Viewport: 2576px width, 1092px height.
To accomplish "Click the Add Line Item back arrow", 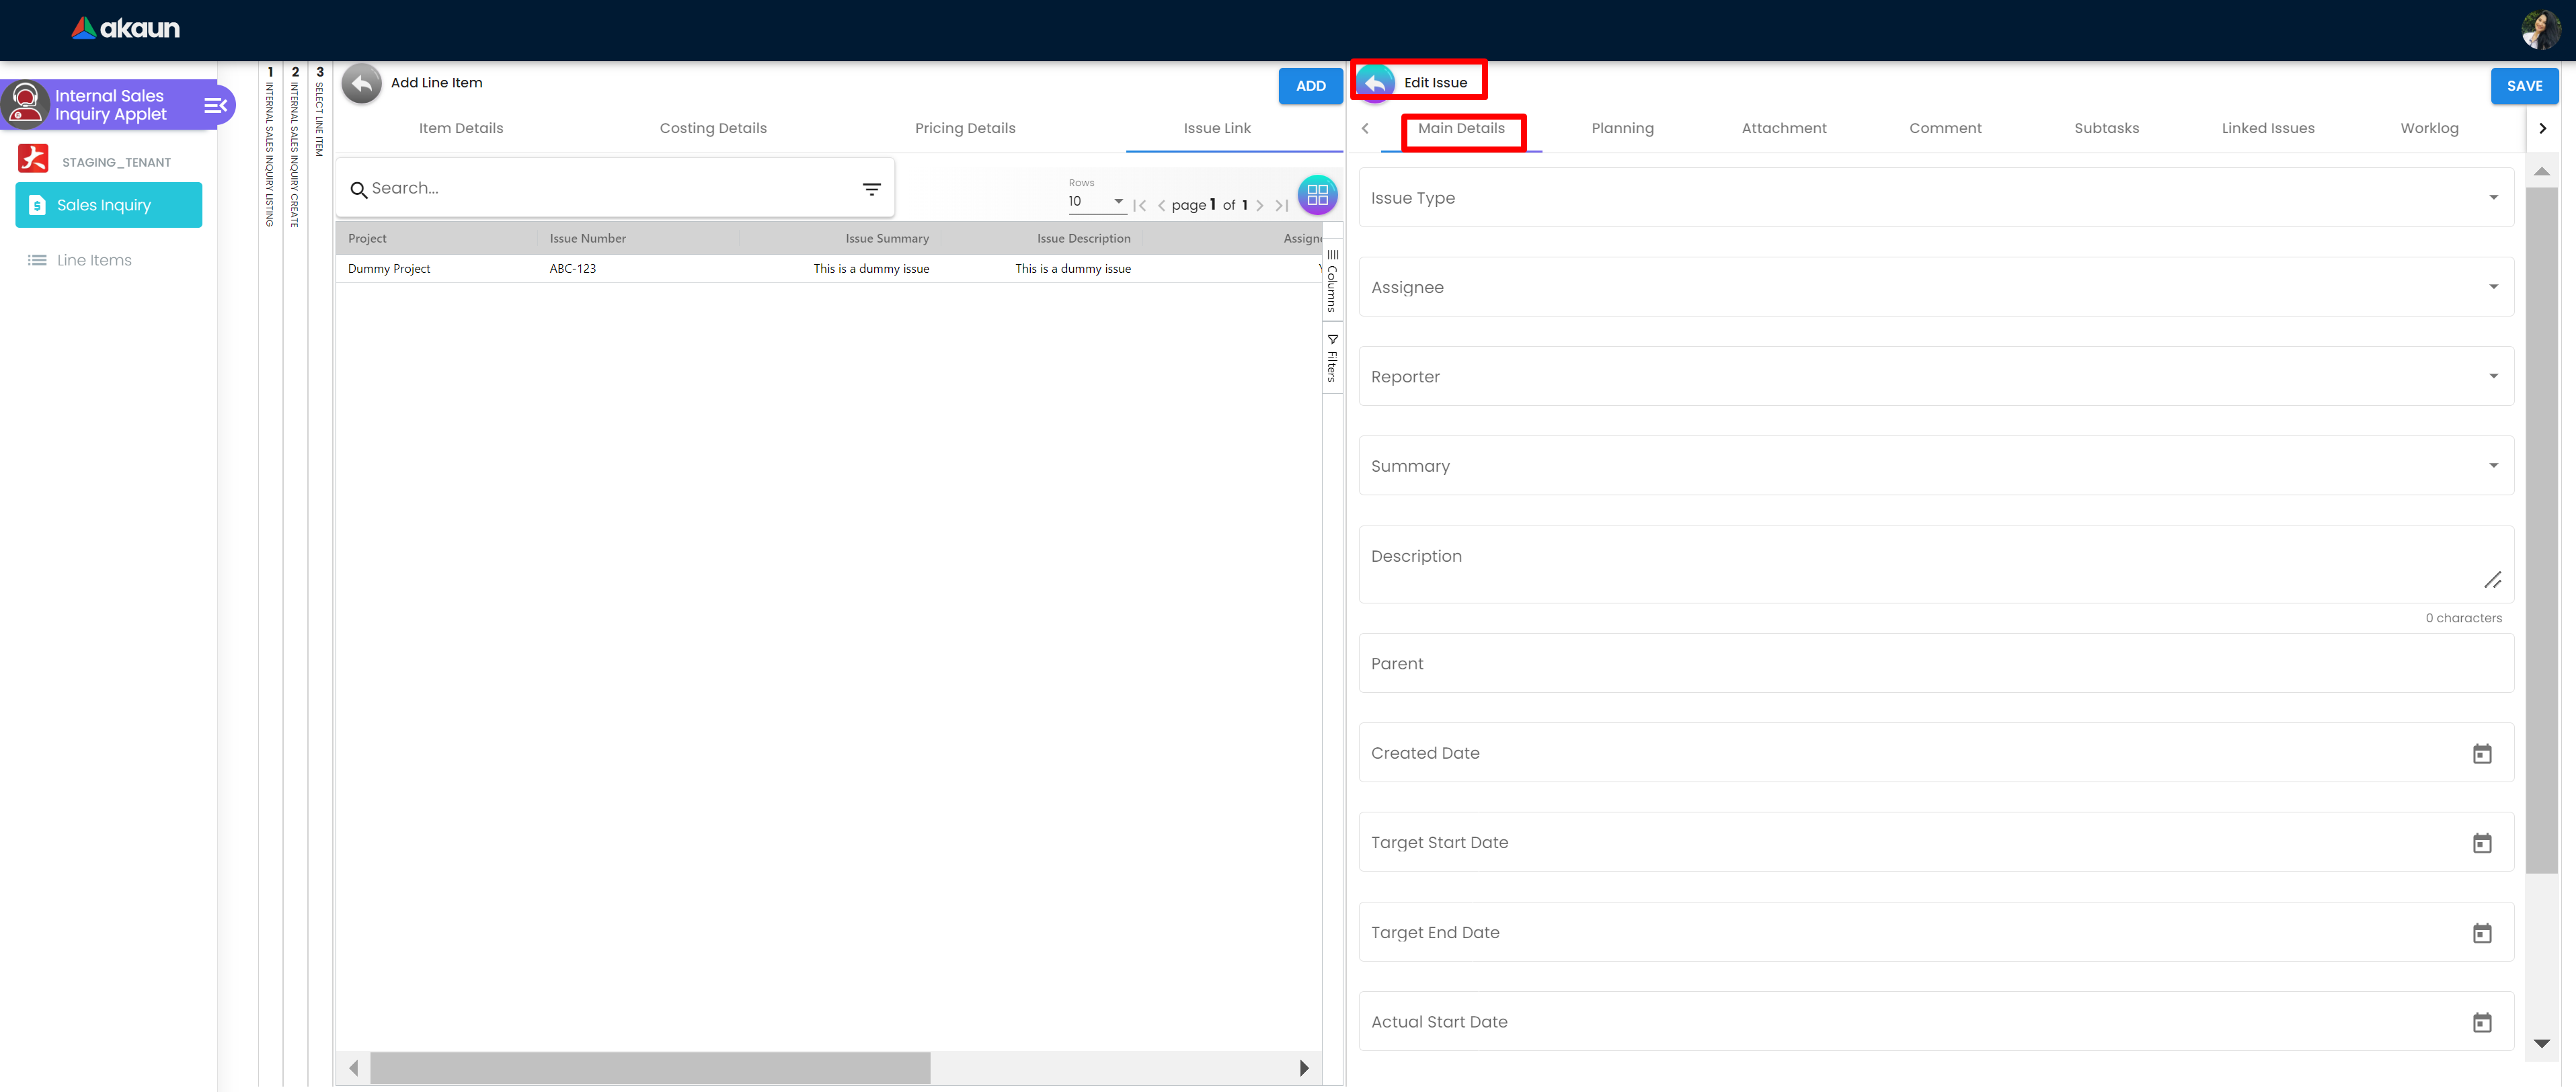I will pos(361,83).
